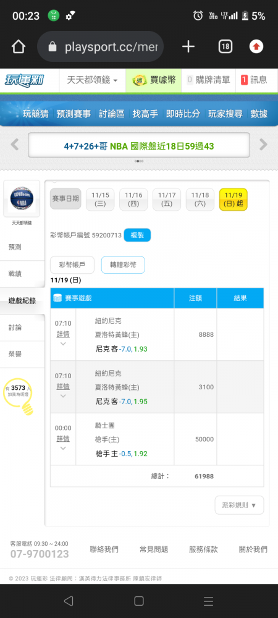Expand 詳情 for the 騎士團 game row
278x618 pixels.
tap(63, 439)
